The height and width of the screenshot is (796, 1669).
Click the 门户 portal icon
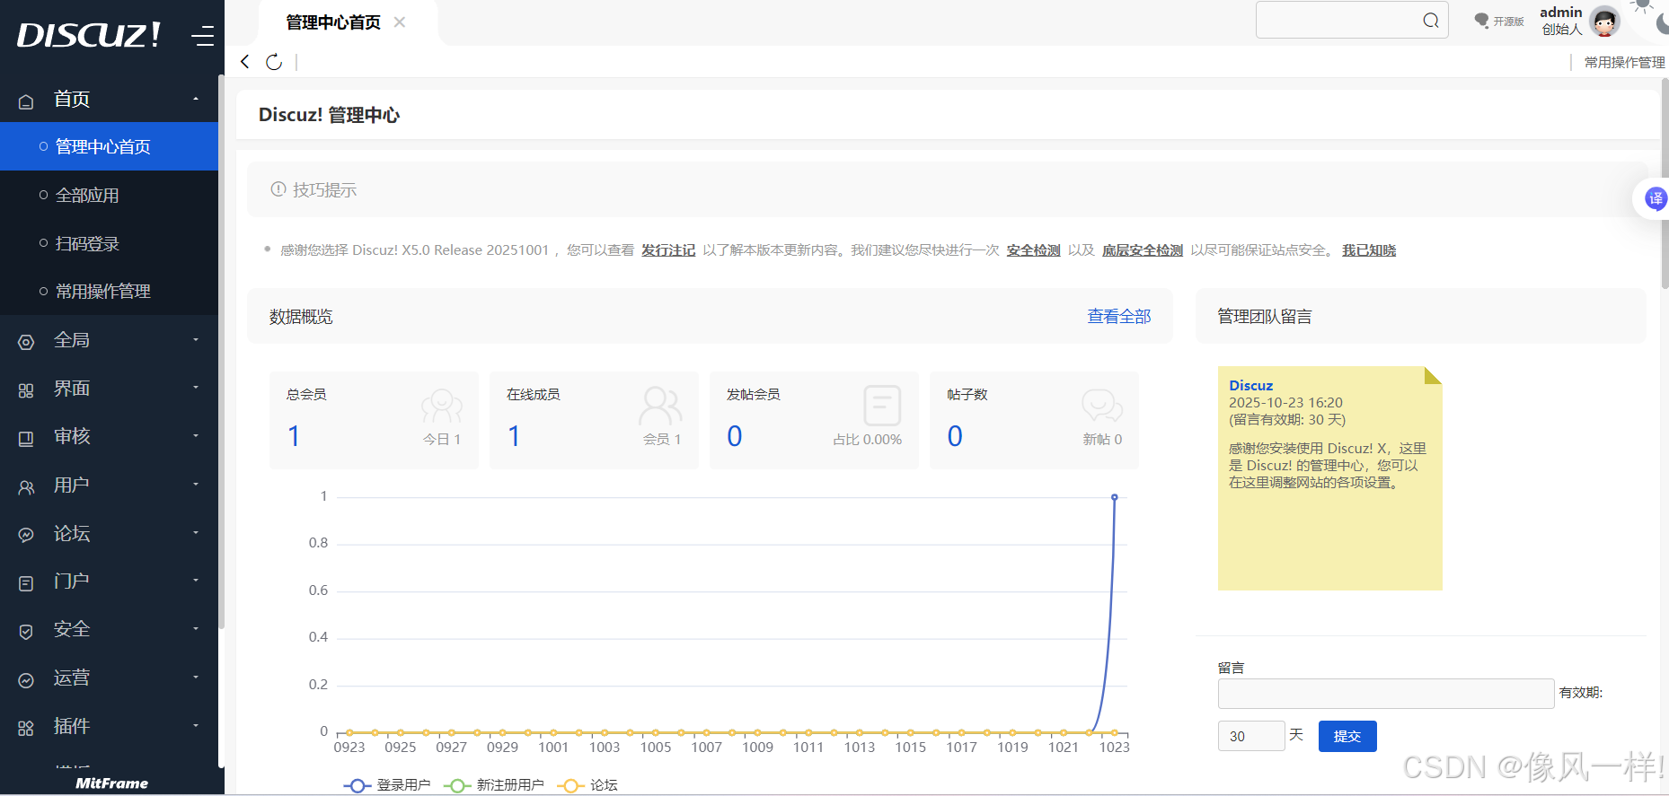[x=26, y=583]
